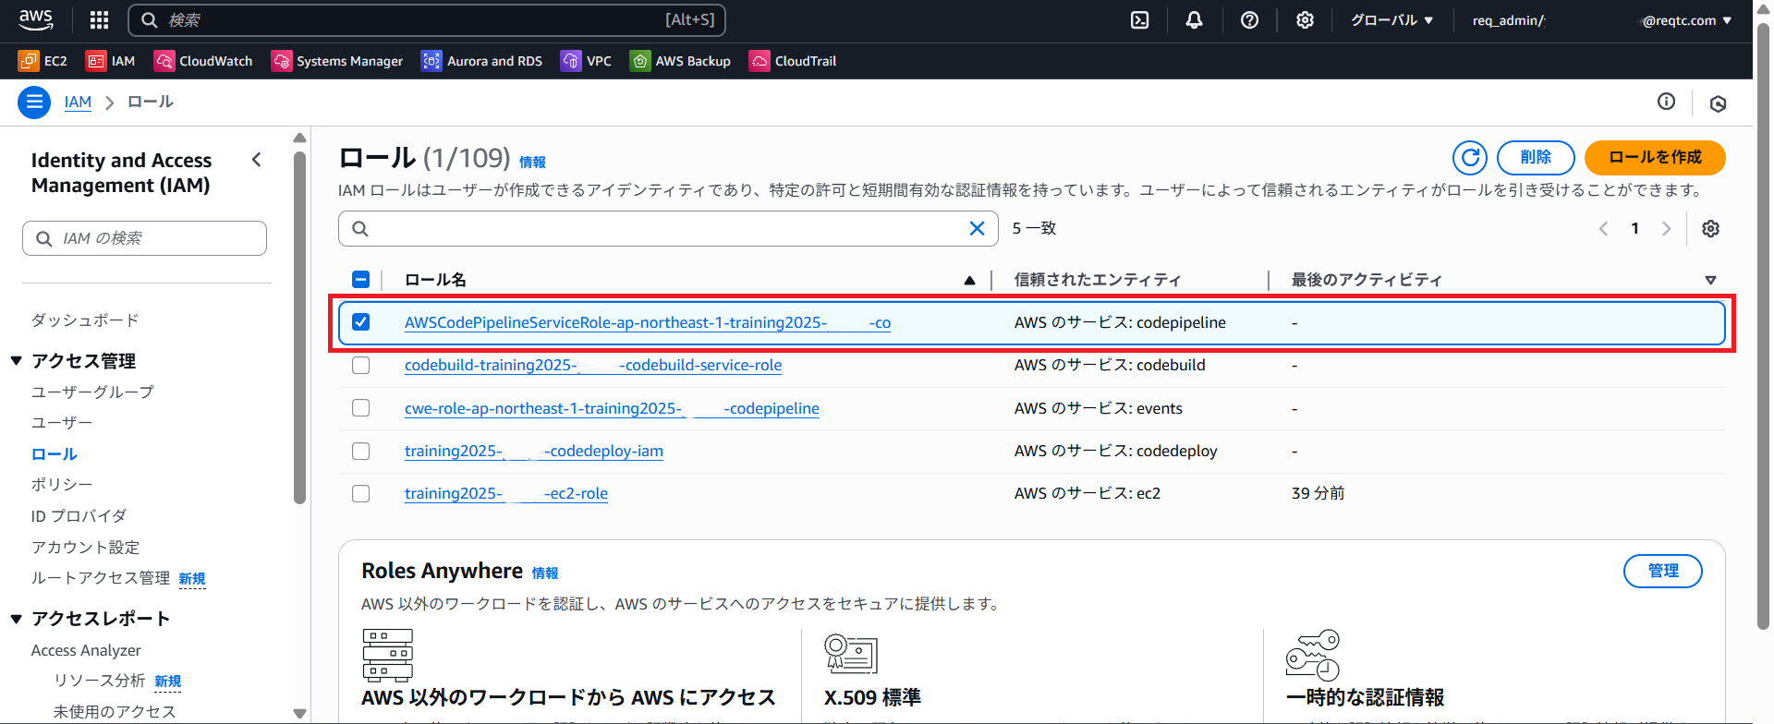Open the info panel icon near breadcrumb
The width and height of the screenshot is (1774, 724).
click(x=1666, y=102)
